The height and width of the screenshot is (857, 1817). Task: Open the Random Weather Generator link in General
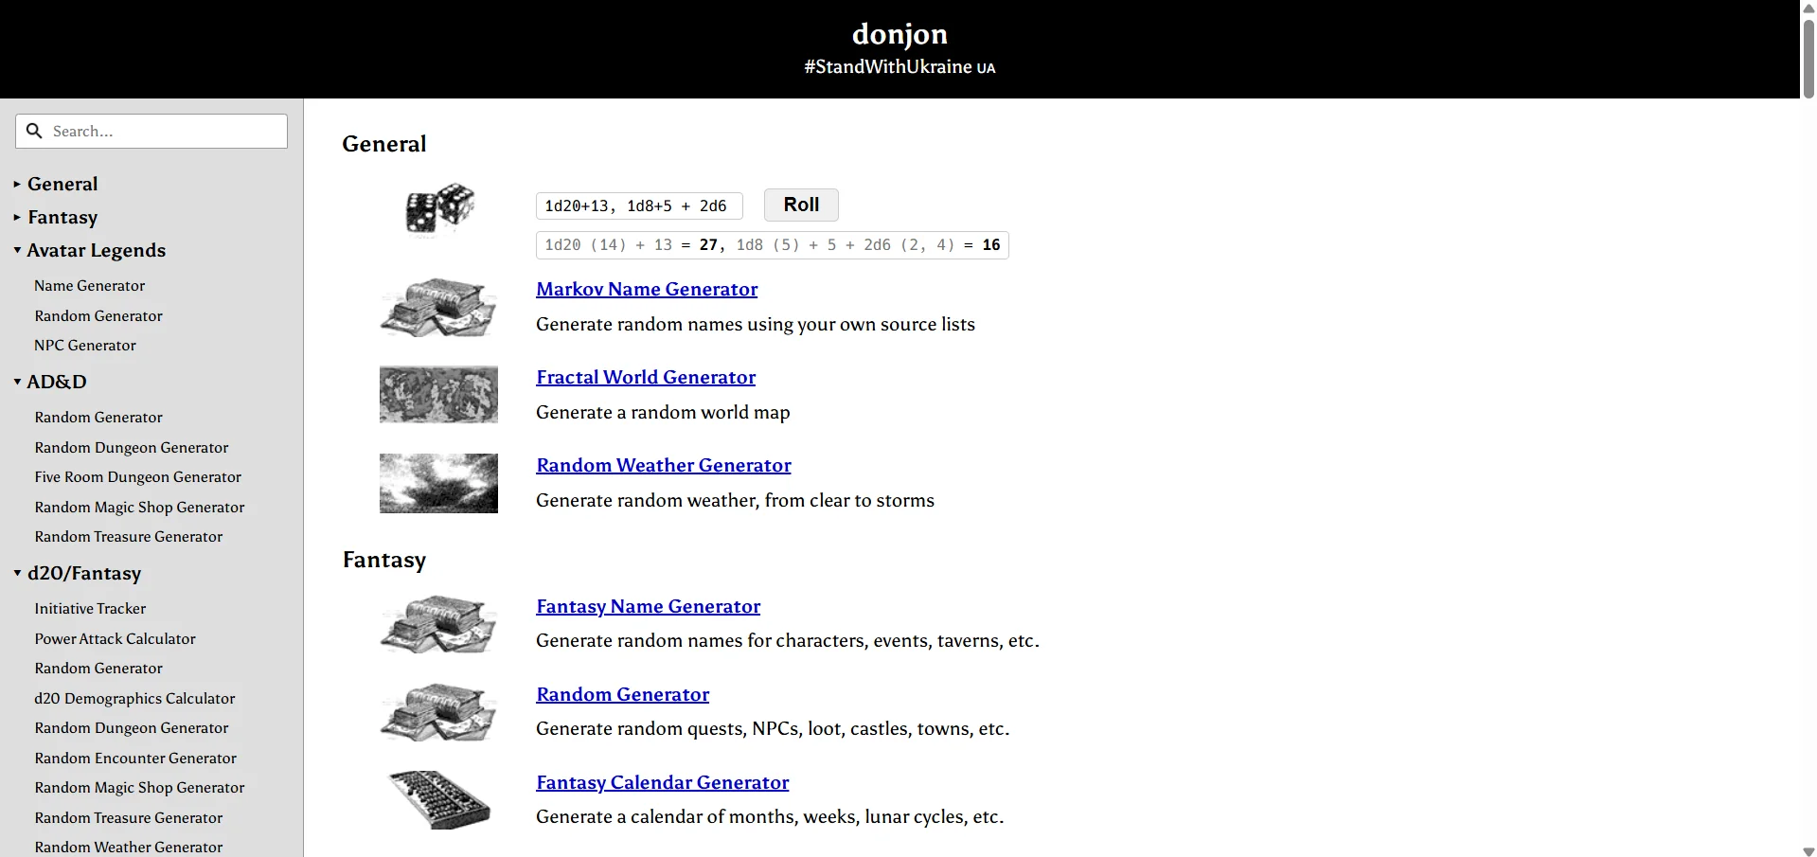(664, 465)
